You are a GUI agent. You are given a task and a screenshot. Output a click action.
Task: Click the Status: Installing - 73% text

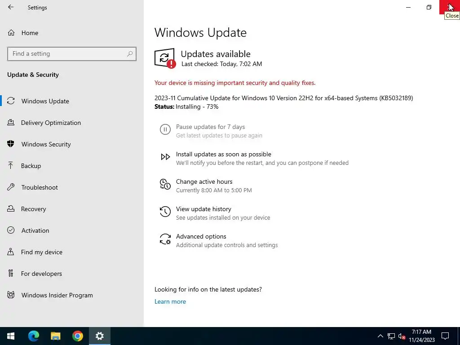(x=186, y=106)
